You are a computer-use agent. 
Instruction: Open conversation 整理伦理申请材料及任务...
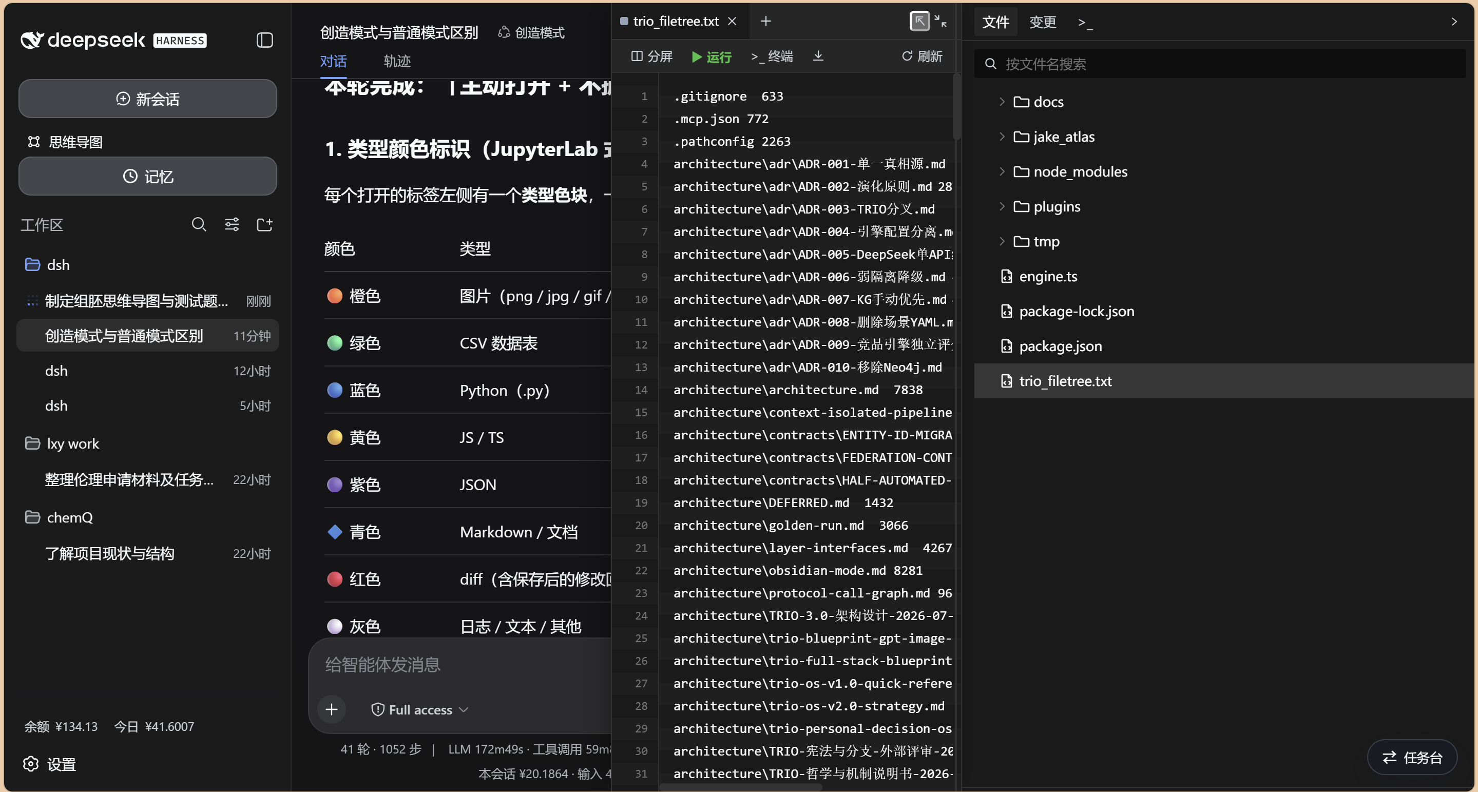point(147,479)
